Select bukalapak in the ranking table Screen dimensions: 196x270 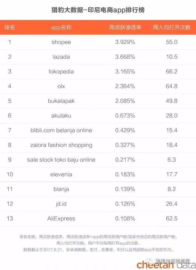click(61, 101)
